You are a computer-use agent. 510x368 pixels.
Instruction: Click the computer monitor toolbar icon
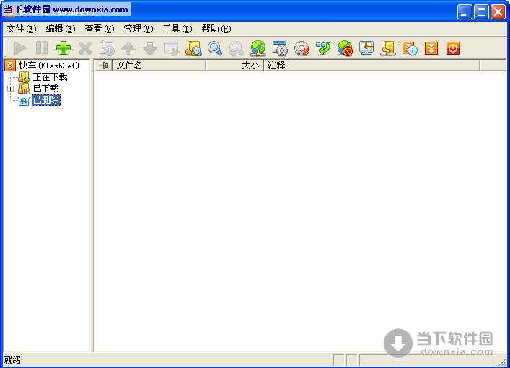click(366, 48)
